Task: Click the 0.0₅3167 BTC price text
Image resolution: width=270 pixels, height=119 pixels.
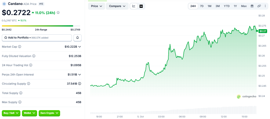Action: click(9, 21)
